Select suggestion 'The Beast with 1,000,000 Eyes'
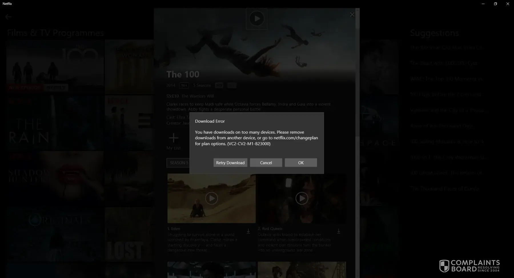The image size is (514, 278). pos(444,63)
